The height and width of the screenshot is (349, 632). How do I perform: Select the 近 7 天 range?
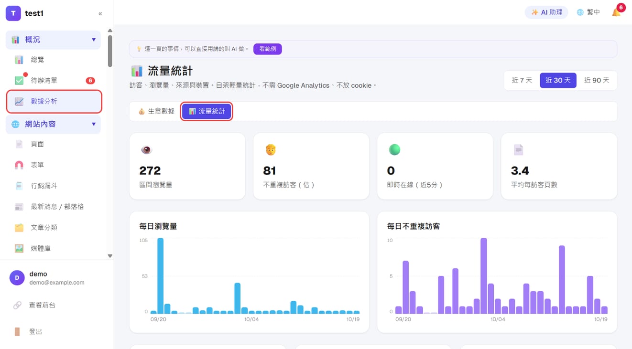click(522, 80)
